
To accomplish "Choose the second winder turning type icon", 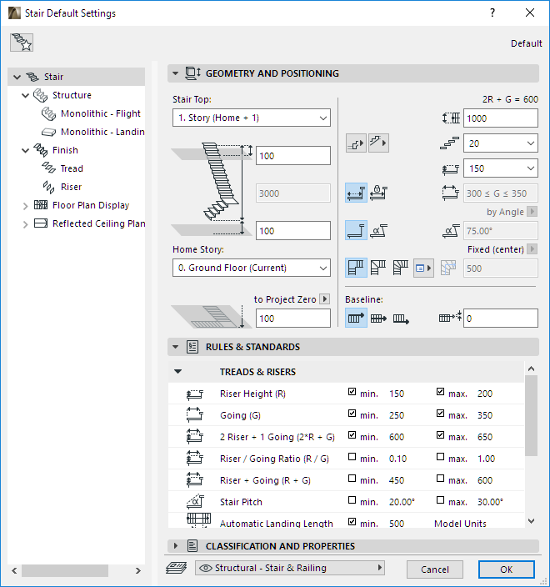I will click(x=377, y=268).
